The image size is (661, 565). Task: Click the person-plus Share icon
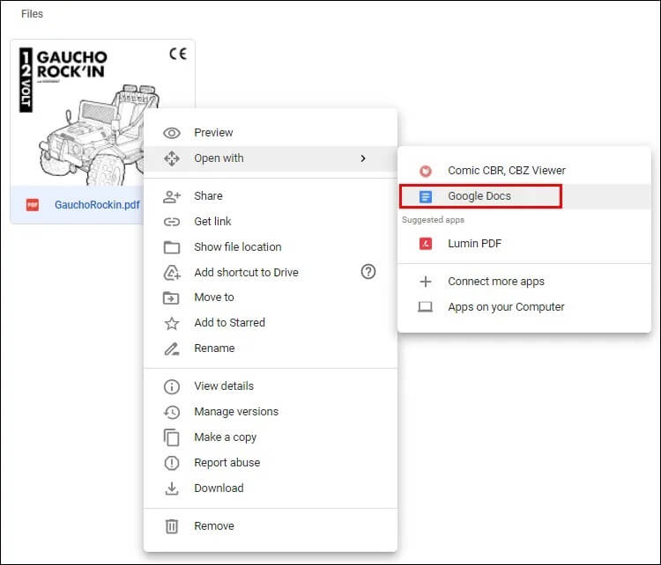[172, 196]
